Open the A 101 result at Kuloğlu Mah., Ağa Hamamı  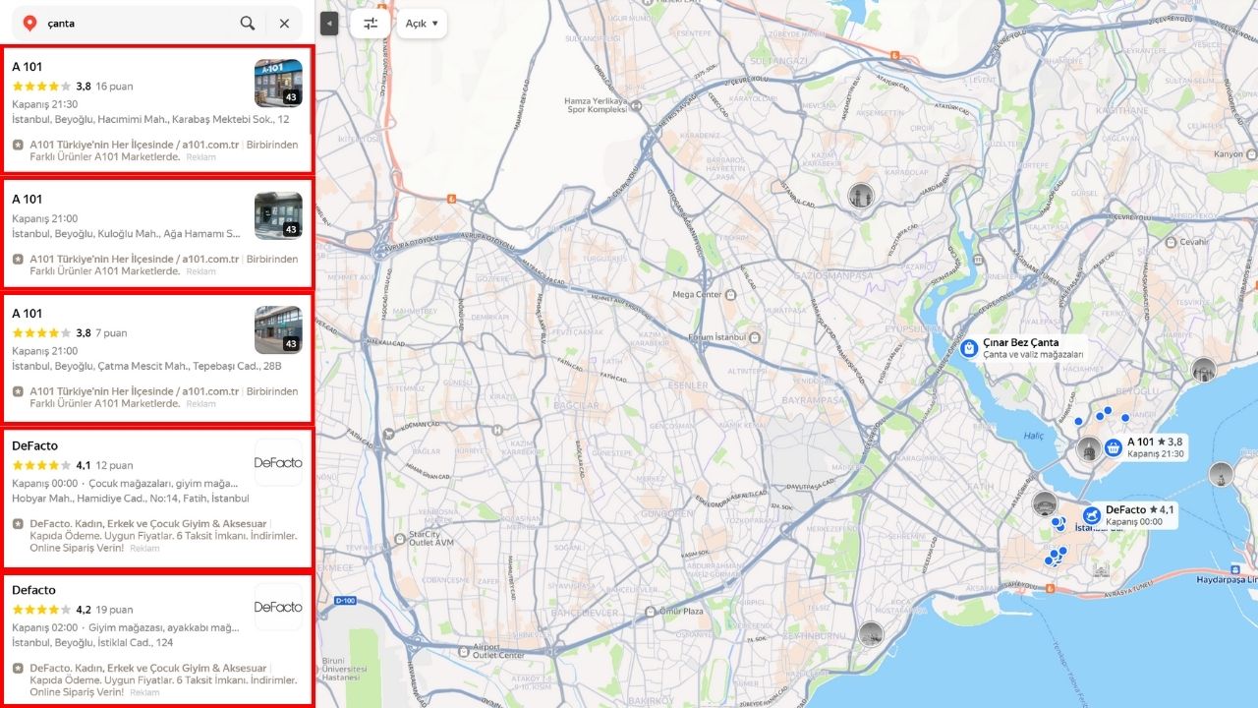tap(157, 233)
